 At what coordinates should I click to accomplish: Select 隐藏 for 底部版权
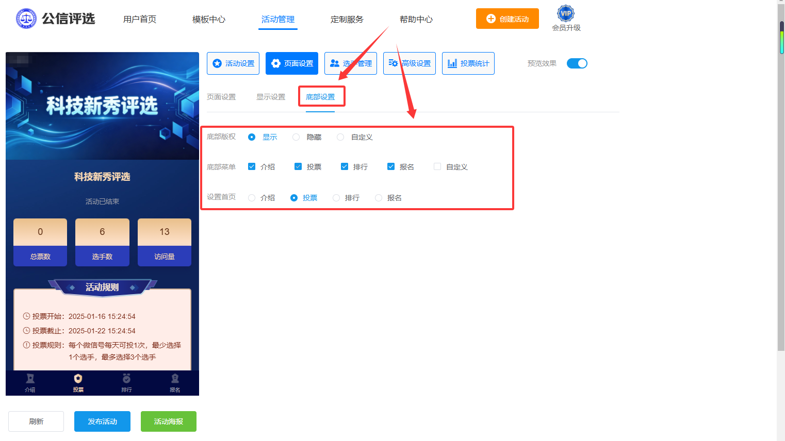pyautogui.click(x=296, y=137)
